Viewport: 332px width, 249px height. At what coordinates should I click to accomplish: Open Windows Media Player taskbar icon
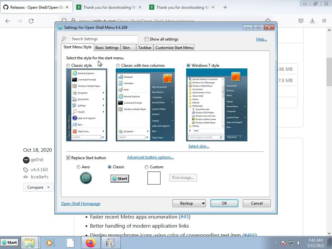pyautogui.click(x=50, y=243)
